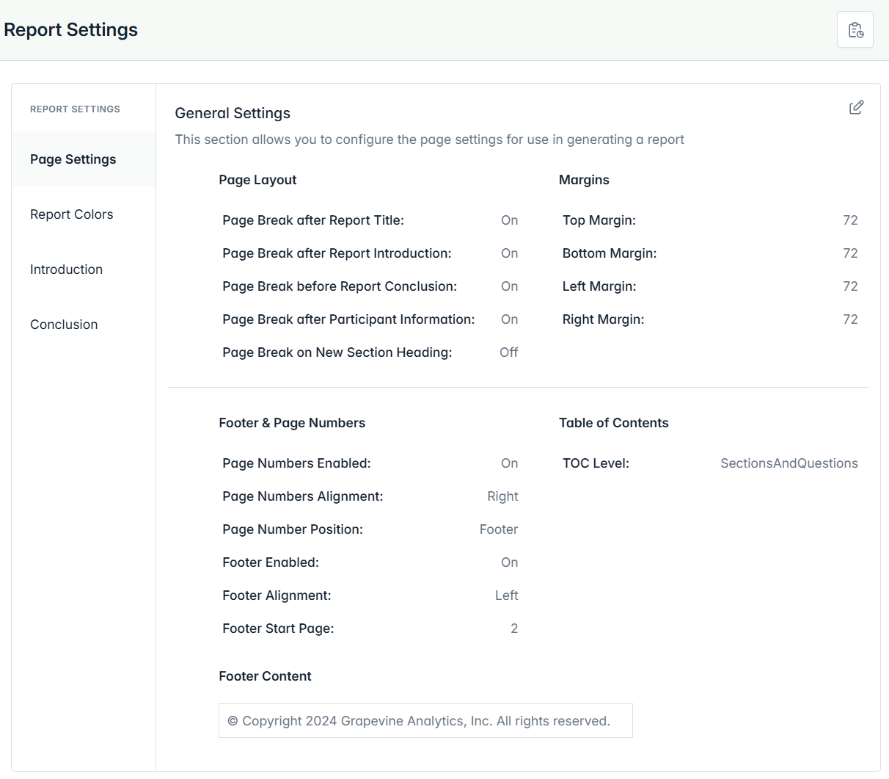This screenshot has height=779, width=889.
Task: Select the Page Settings sidebar item
Action: (x=73, y=159)
